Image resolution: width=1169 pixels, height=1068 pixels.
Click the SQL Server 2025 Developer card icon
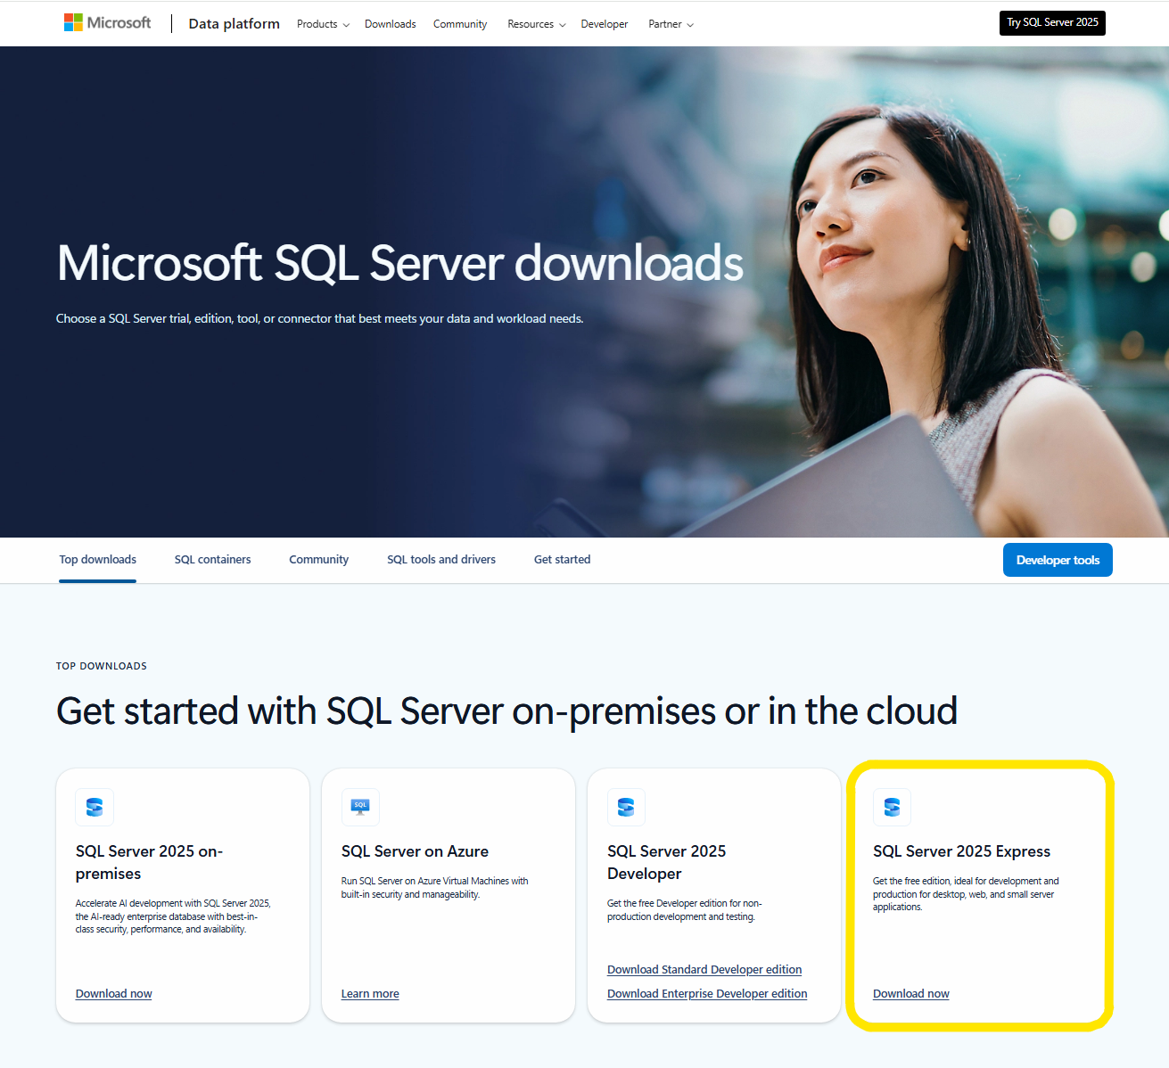click(626, 807)
